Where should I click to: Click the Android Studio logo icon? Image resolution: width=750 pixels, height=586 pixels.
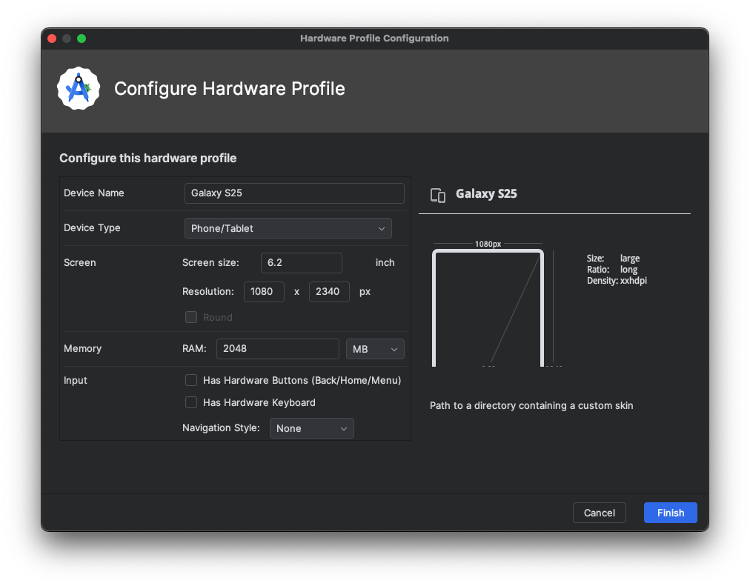tap(79, 88)
